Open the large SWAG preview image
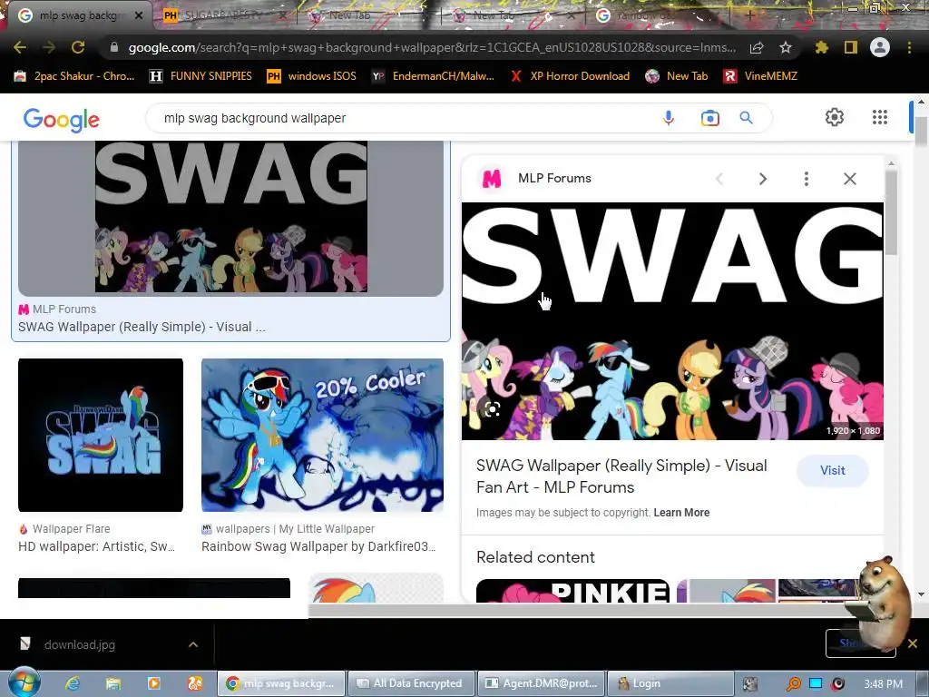 tap(672, 321)
